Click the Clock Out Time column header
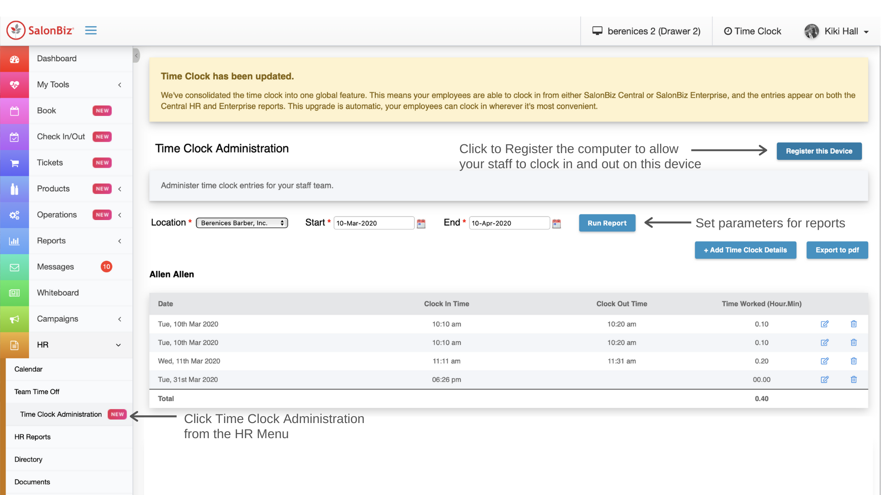 (622, 304)
